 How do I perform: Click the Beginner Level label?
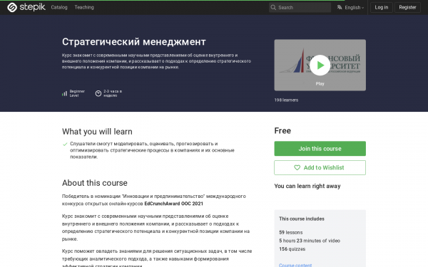coord(77,93)
